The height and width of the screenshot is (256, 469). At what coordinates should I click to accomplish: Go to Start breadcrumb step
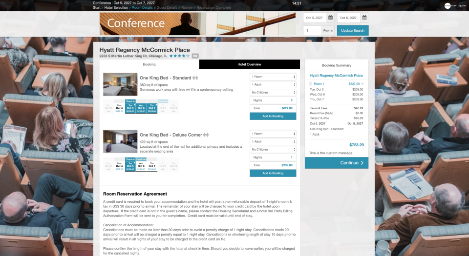97,8
